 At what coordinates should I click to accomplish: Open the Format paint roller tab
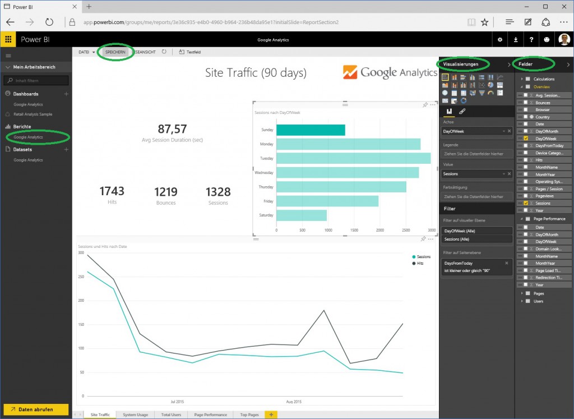point(462,112)
